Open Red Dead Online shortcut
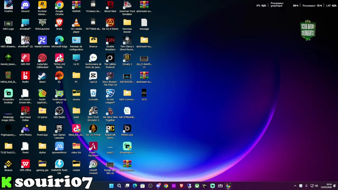 (25, 114)
